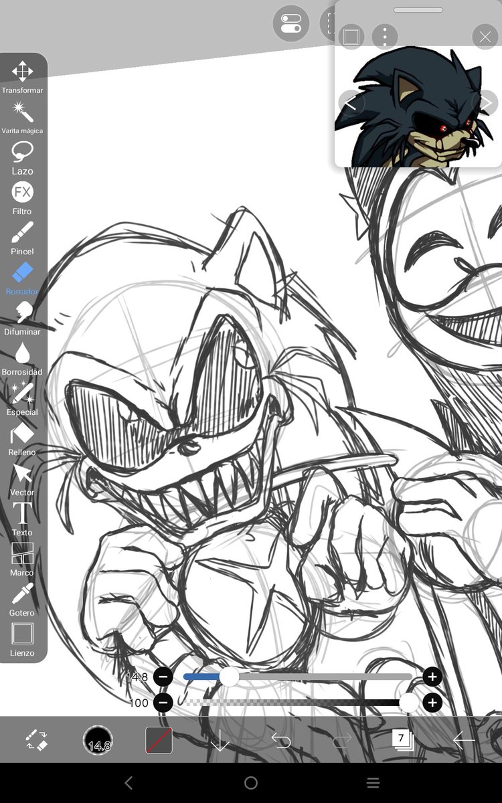Increase opacity with plus button
502x803 pixels.
[432, 703]
